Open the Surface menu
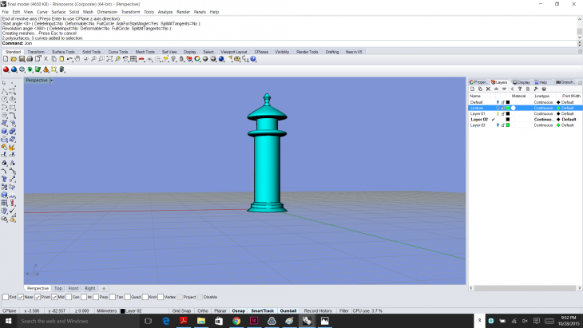The width and height of the screenshot is (583, 328). click(x=58, y=12)
